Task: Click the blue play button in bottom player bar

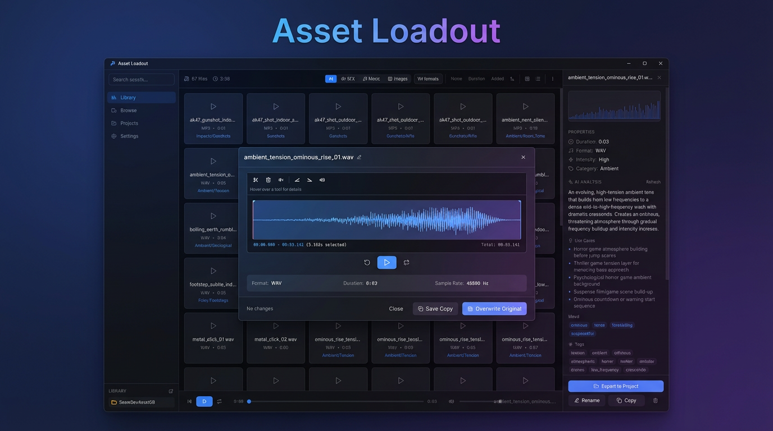Action: click(204, 401)
